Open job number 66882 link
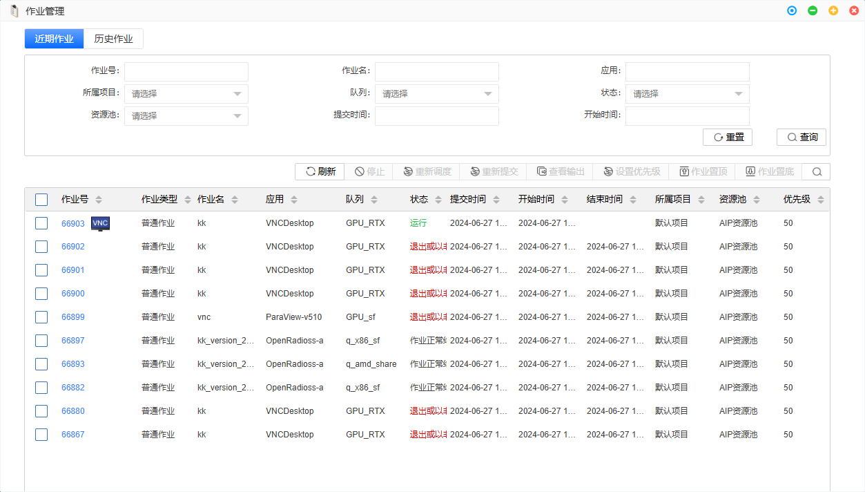 73,388
